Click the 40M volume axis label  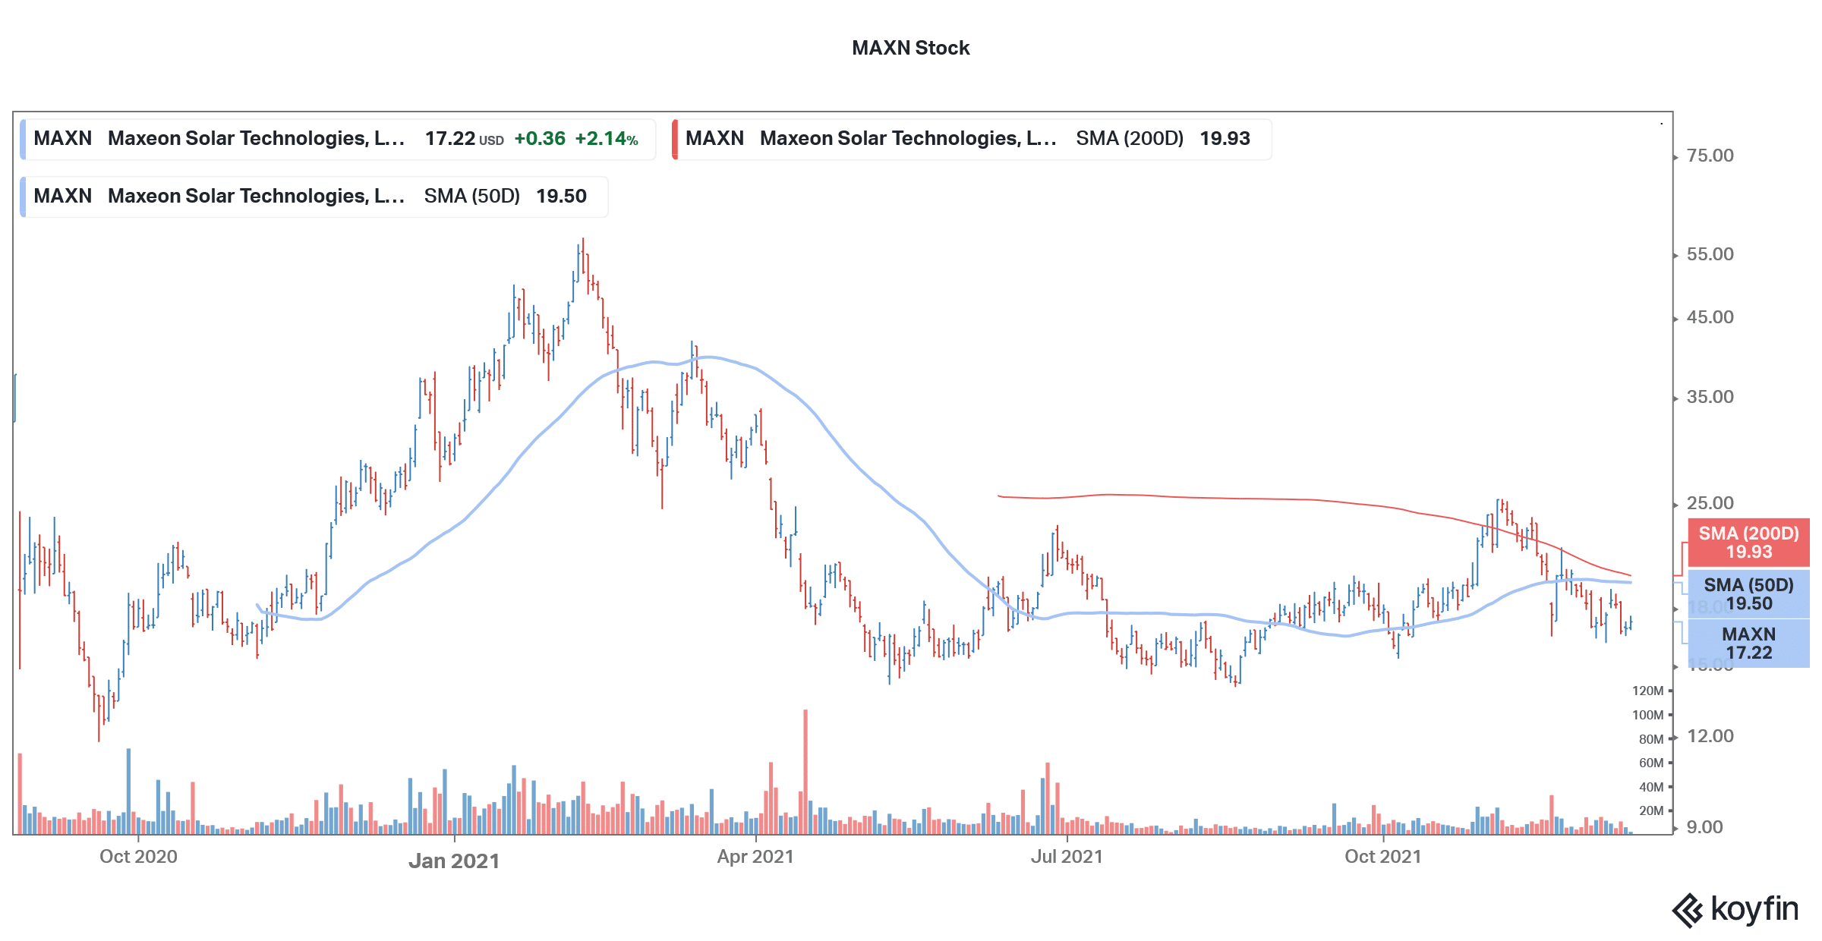(x=1651, y=787)
